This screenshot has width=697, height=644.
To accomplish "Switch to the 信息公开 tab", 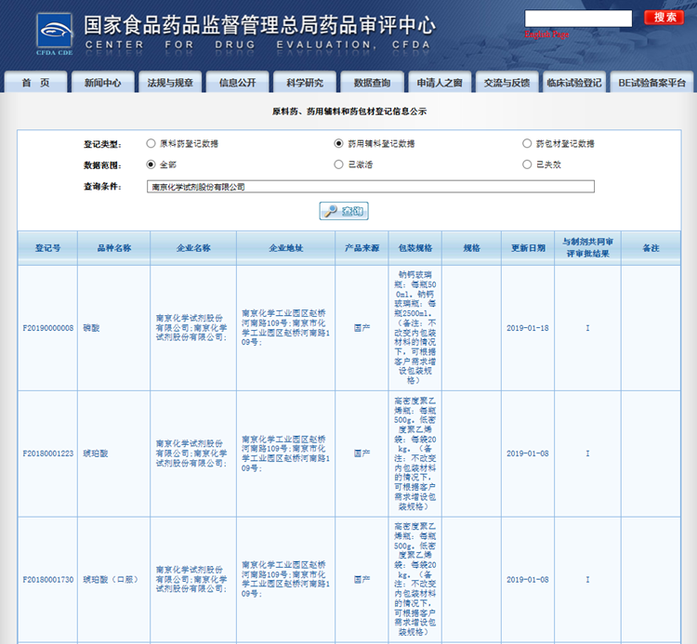I will click(237, 82).
